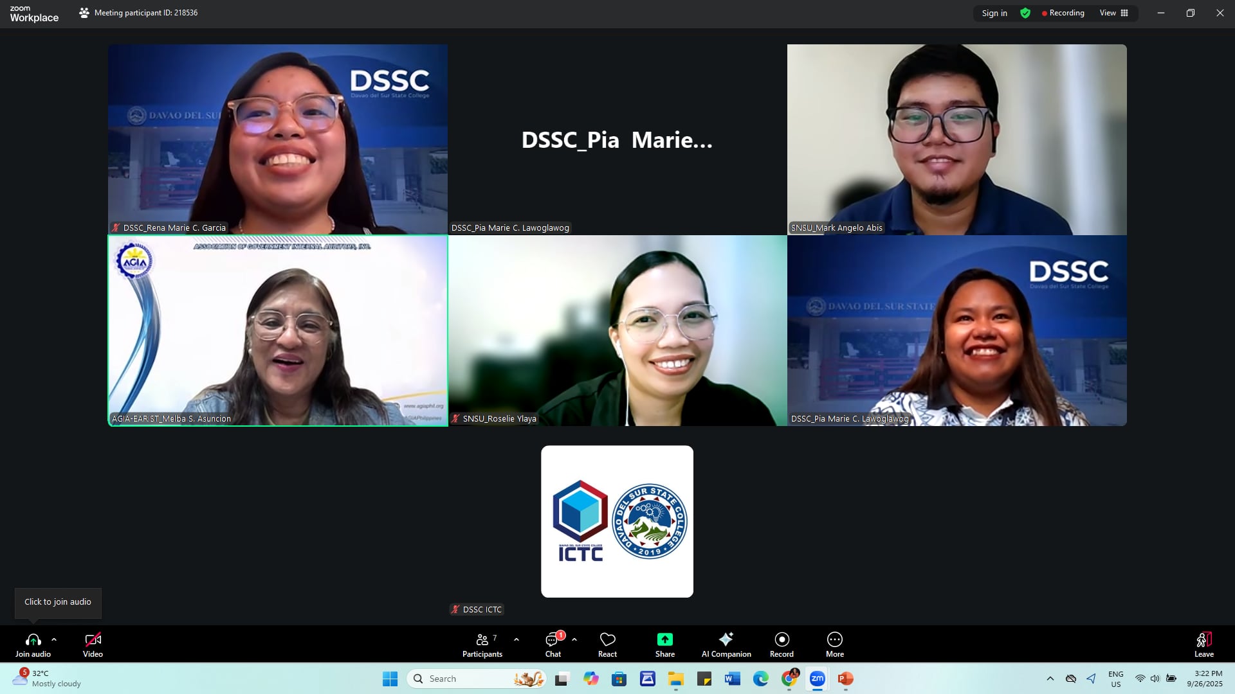Expand the audio options caret

coord(54,640)
